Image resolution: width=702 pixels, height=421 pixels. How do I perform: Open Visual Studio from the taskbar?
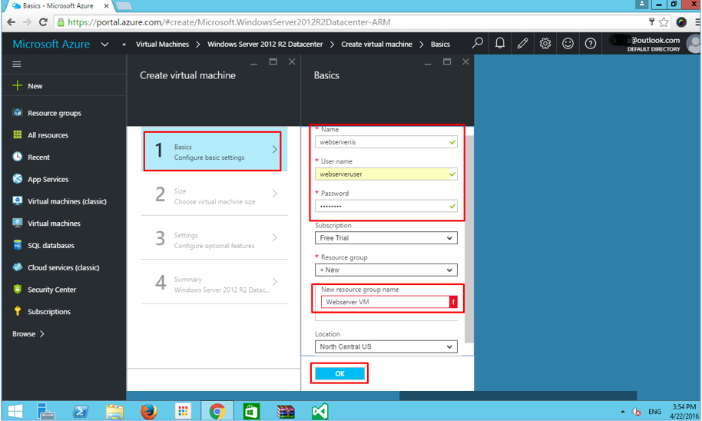[x=320, y=411]
